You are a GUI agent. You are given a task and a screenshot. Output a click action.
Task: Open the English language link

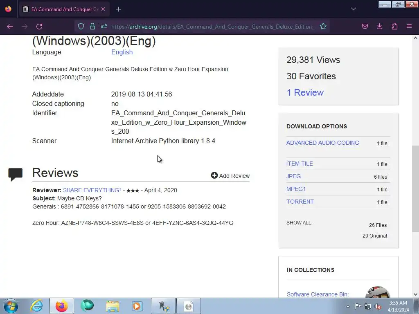point(122,52)
